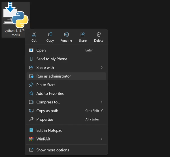This screenshot has width=170, height=157.
Task: Choose Open from the context menu
Action: (x=41, y=50)
